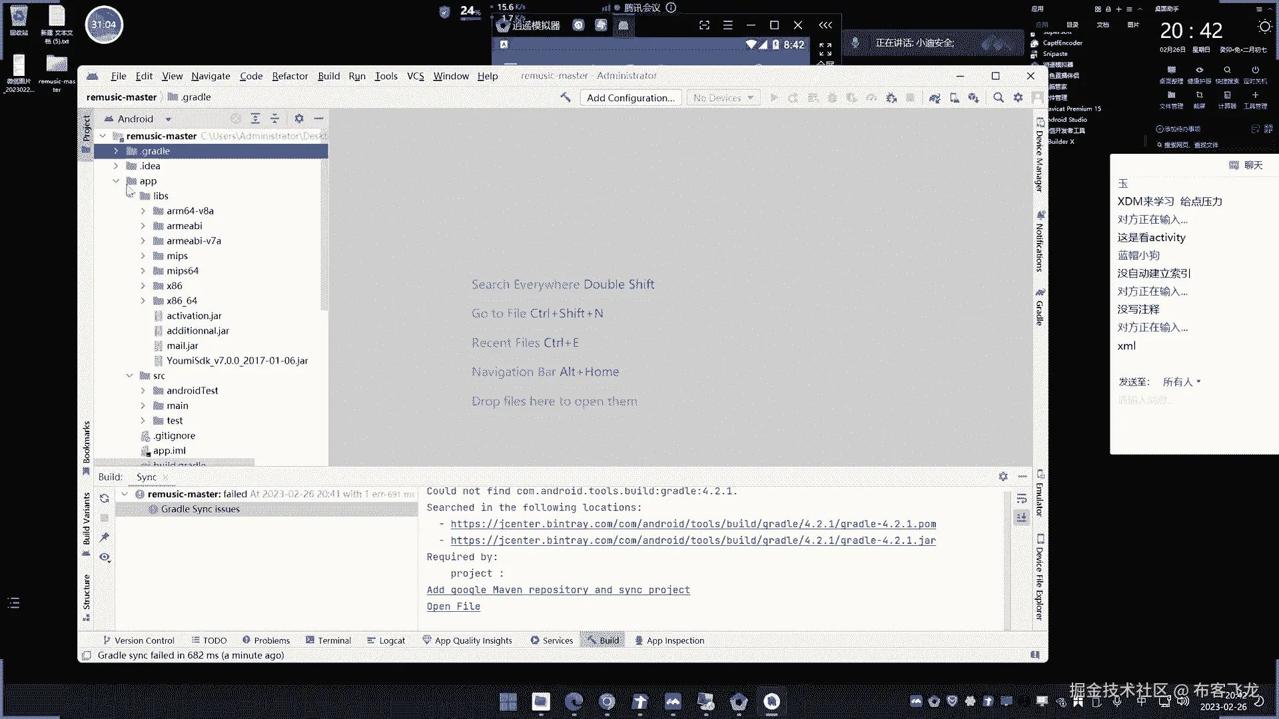
Task: Open the Refactor menu
Action: (290, 76)
